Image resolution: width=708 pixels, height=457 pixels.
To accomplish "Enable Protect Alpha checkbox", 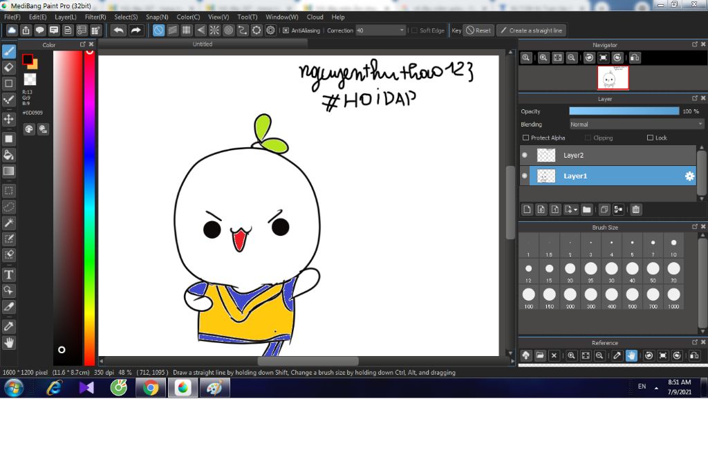I will pos(525,138).
